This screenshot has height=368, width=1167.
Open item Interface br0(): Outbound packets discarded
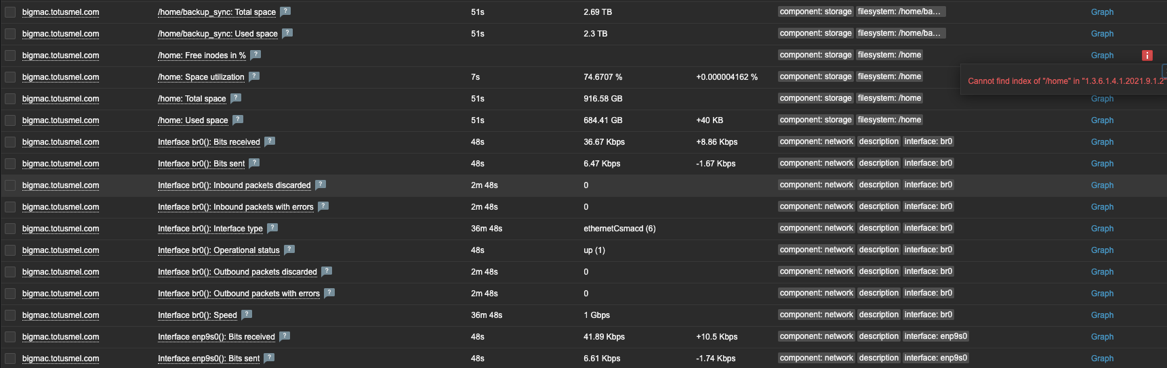237,272
